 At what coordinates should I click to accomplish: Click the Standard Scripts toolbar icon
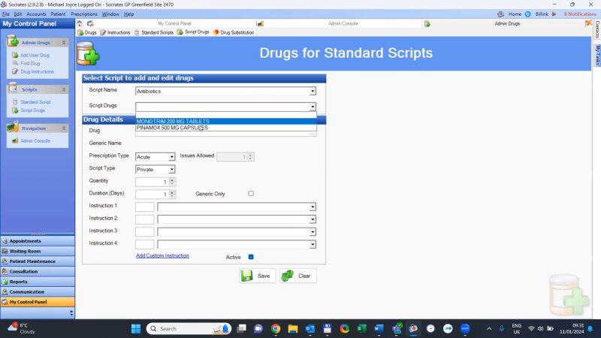click(x=154, y=32)
